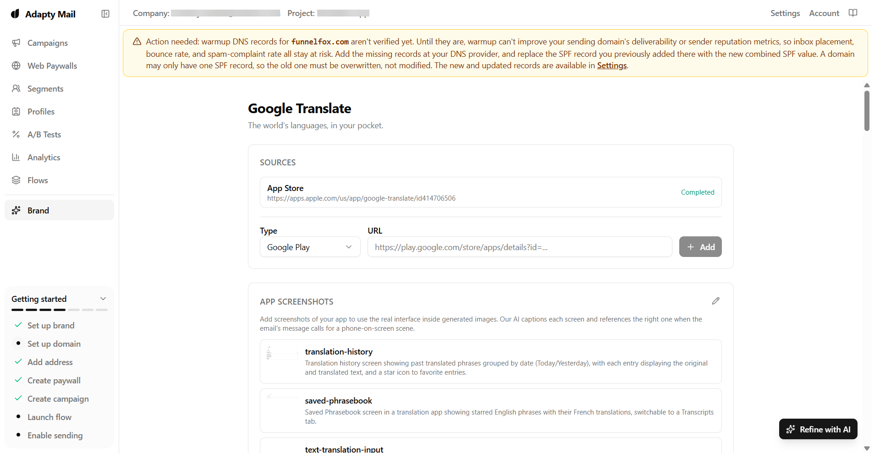Click the Company name in header

coord(225,13)
